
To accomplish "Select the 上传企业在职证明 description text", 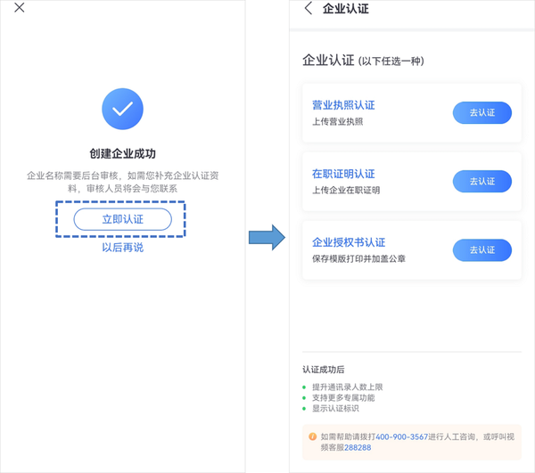I will [346, 190].
